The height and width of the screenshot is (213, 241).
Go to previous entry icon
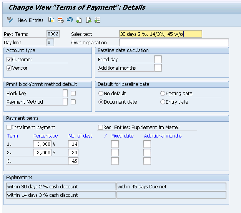tap(79, 20)
